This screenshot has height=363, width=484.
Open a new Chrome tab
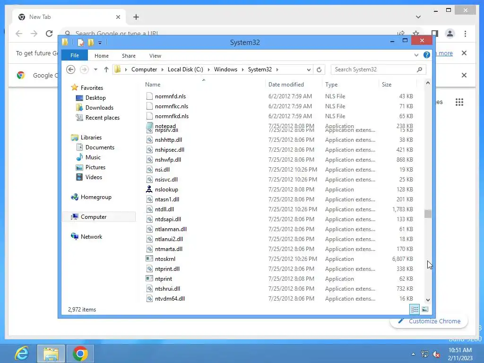tap(136, 17)
